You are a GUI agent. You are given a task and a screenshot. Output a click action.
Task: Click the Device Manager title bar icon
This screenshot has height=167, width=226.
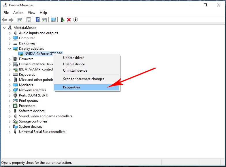click(5, 5)
